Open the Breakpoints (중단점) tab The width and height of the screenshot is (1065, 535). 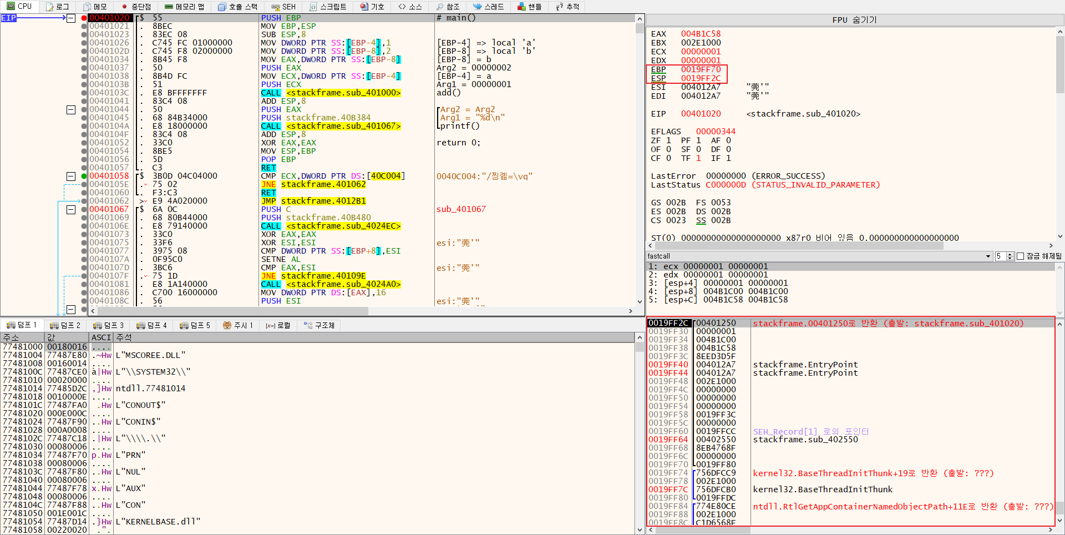click(136, 7)
